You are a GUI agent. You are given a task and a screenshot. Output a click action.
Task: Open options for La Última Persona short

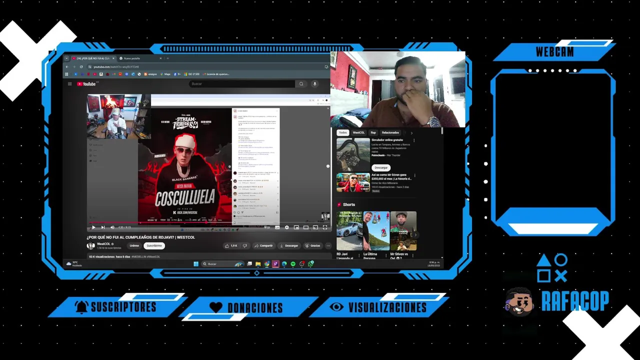(386, 255)
